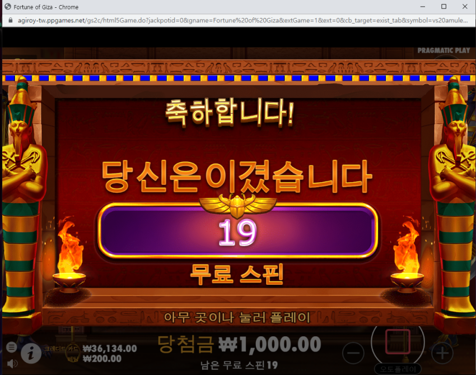The height and width of the screenshot is (375, 476).
Task: Open the 오토플레이 autoplay button
Action: [398, 369]
